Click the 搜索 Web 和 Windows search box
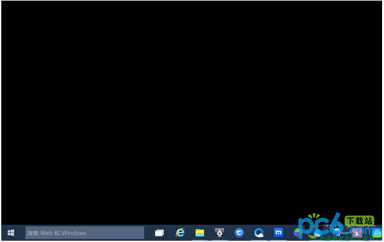The image size is (384, 242). (85, 232)
